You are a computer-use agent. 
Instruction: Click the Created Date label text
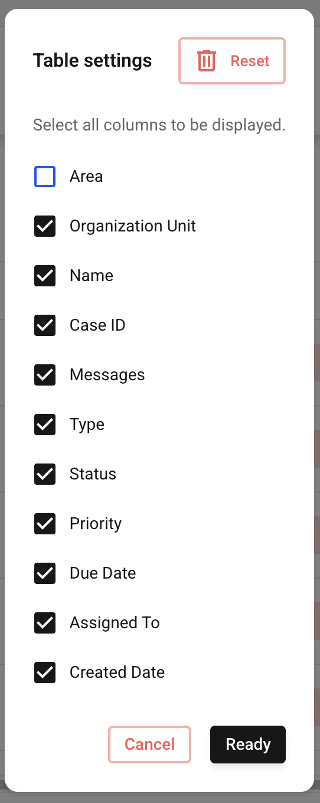click(117, 673)
